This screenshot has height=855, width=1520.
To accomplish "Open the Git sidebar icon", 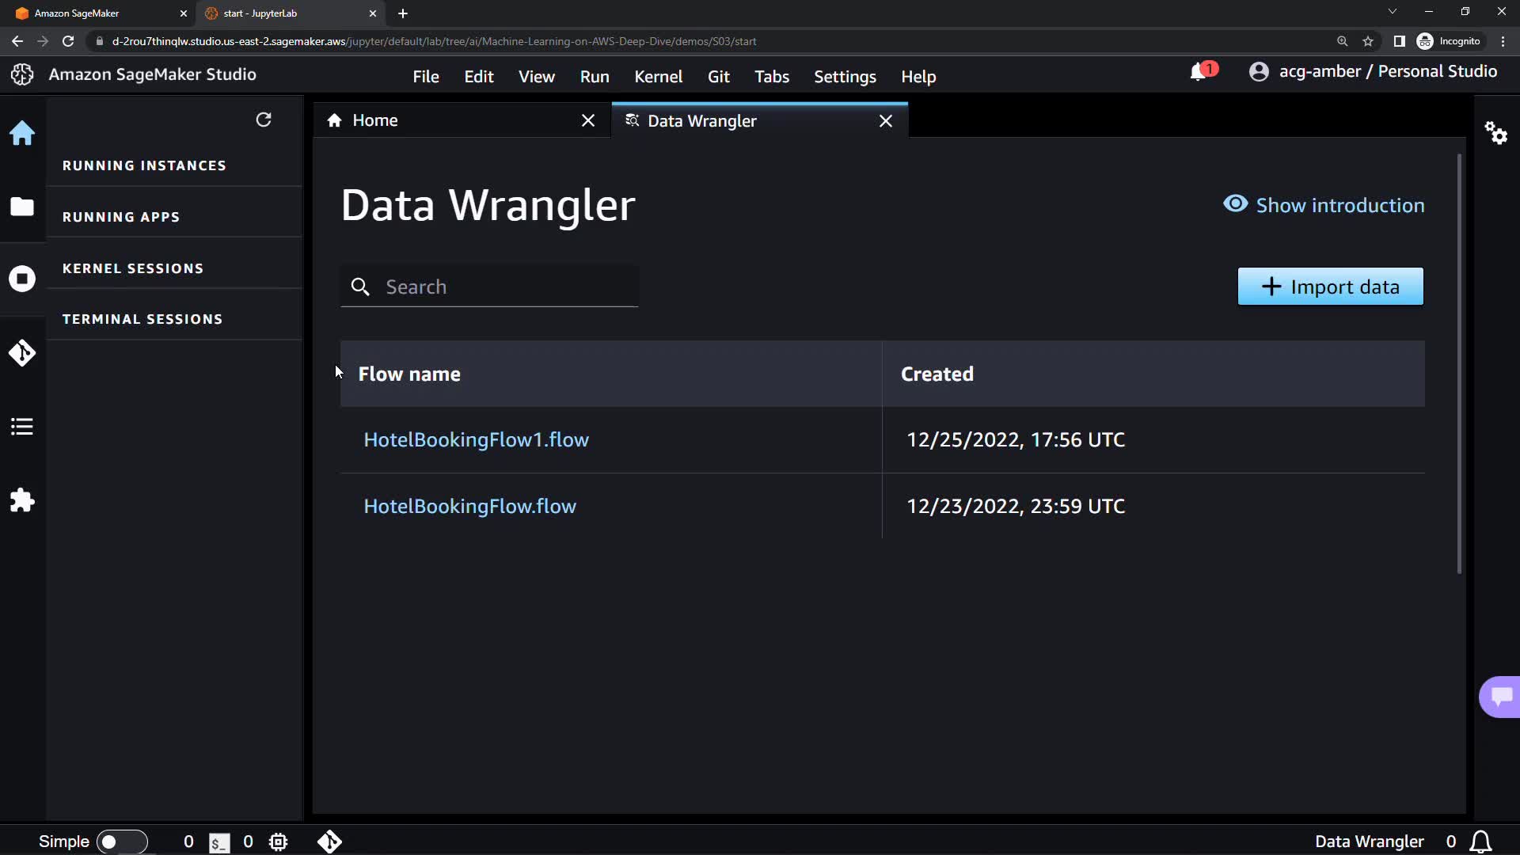I will tap(22, 353).
